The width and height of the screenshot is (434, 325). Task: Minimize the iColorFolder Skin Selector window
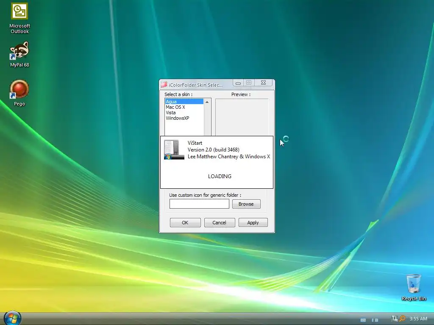(x=238, y=83)
